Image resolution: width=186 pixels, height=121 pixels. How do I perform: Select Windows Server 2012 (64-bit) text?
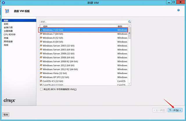[x=58, y=65]
